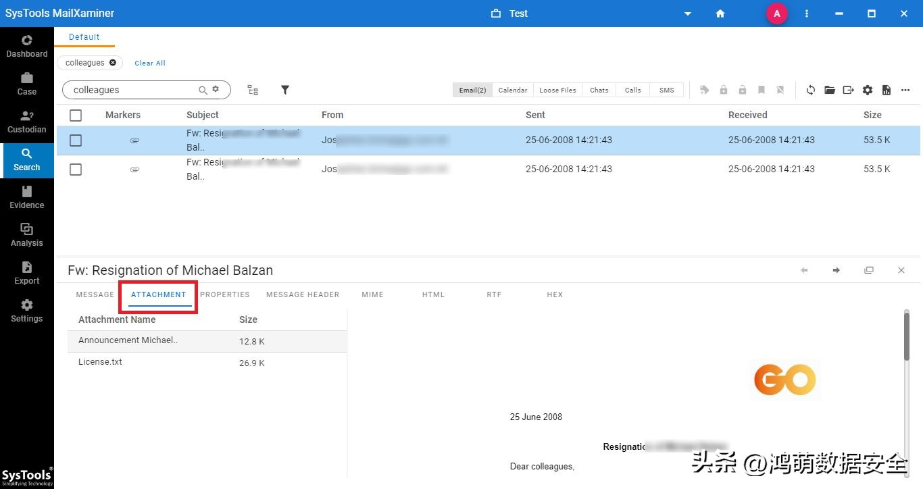Switch to the Calls tab

[633, 90]
